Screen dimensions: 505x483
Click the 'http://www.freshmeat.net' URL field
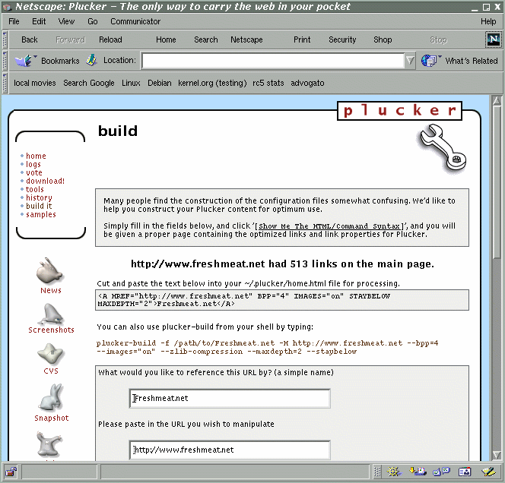coord(230,450)
